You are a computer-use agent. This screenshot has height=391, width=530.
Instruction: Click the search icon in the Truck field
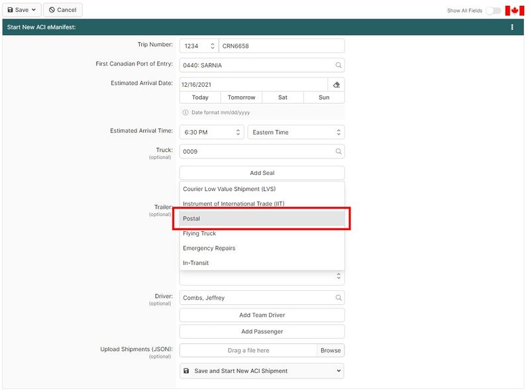[338, 152]
